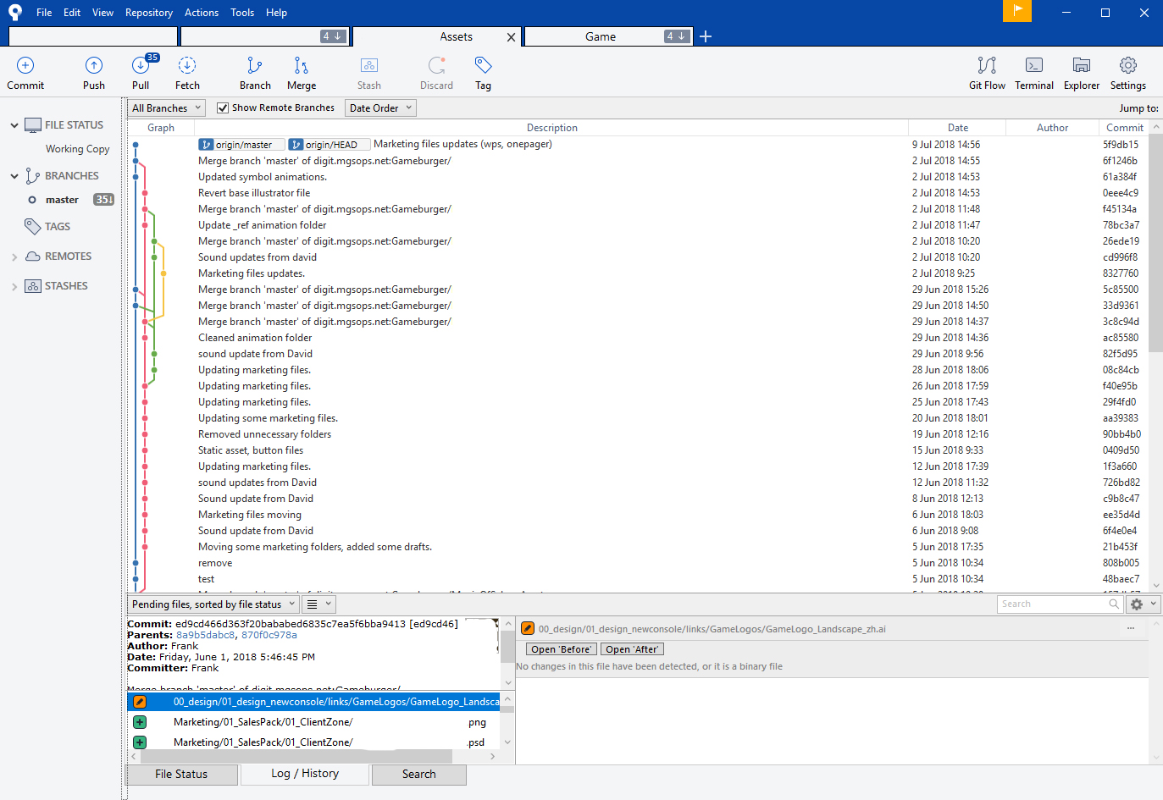1163x800 pixels.
Task: Open the All Branches dropdown
Action: [x=167, y=108]
